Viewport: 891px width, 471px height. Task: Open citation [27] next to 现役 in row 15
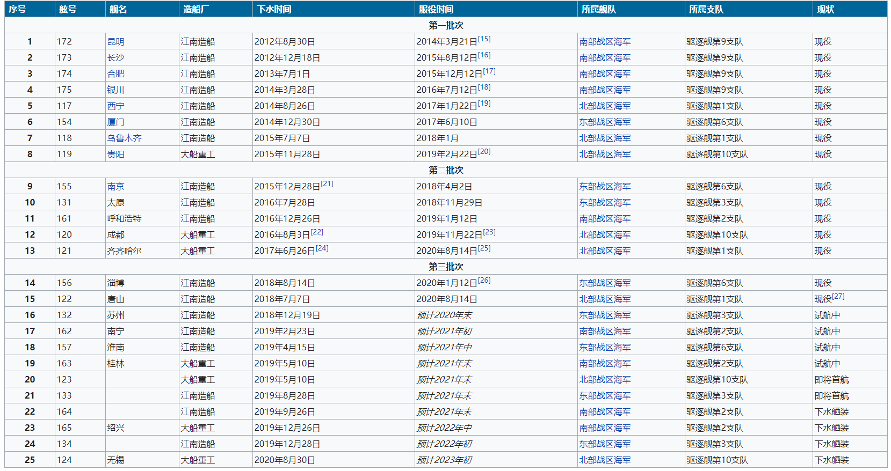click(x=838, y=297)
